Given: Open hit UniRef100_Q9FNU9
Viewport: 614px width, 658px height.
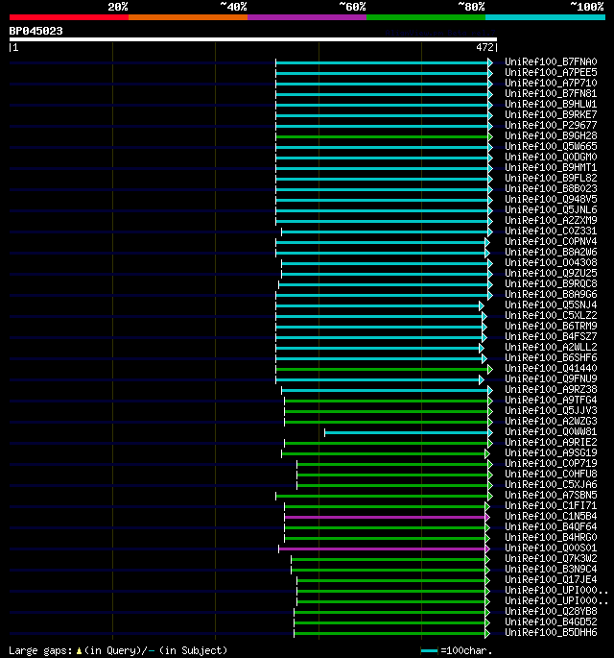Looking at the screenshot, I should point(551,378).
